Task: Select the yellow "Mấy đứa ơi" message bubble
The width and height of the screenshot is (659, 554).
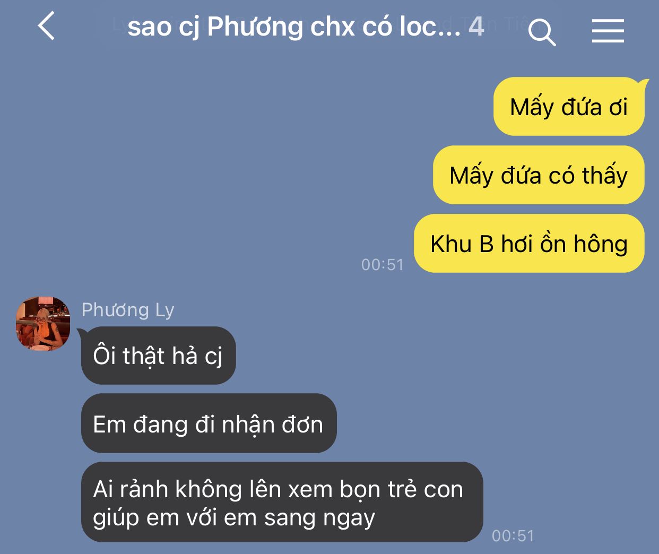Action: 569,107
